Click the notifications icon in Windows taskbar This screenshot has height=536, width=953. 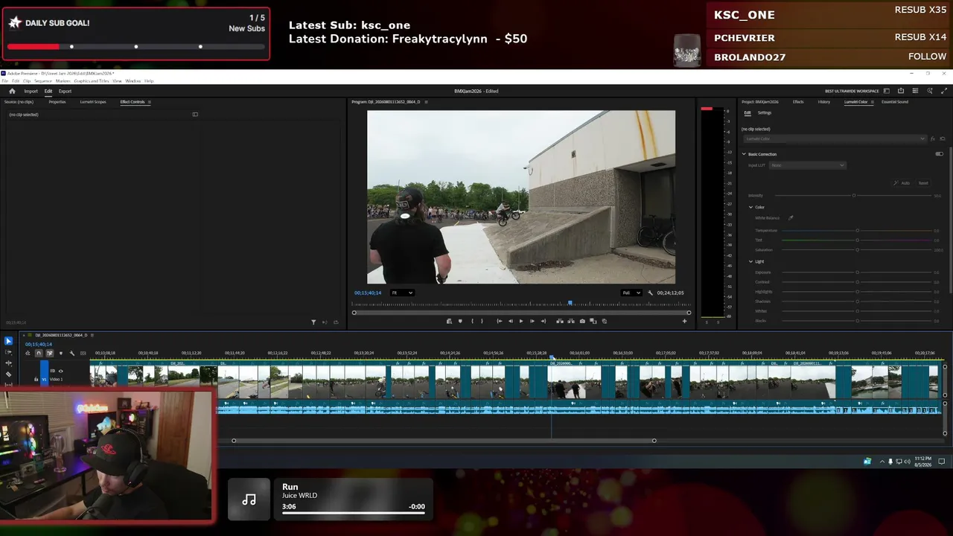[x=941, y=462]
